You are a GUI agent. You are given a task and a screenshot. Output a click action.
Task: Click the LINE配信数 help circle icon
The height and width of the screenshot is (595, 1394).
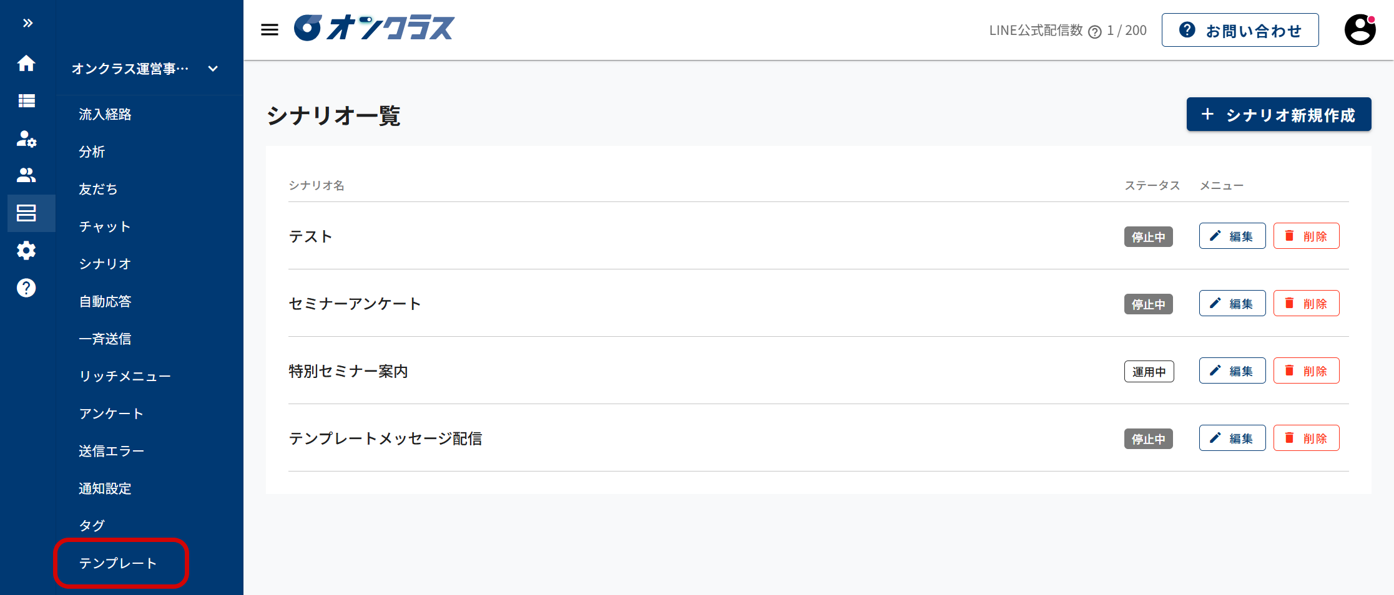coord(1095,32)
